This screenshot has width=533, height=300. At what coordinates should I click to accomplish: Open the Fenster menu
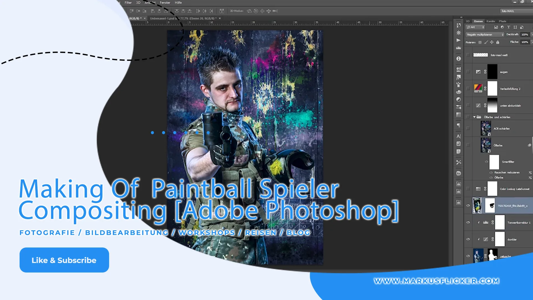(165, 2)
